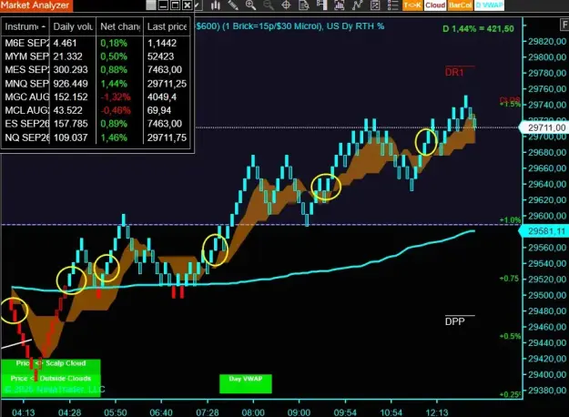Click the last price 4049,4 cell

click(x=162, y=97)
